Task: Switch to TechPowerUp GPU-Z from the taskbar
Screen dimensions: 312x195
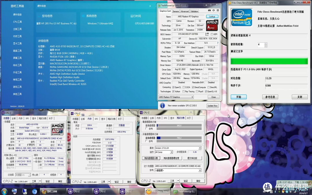Action: pos(184,192)
